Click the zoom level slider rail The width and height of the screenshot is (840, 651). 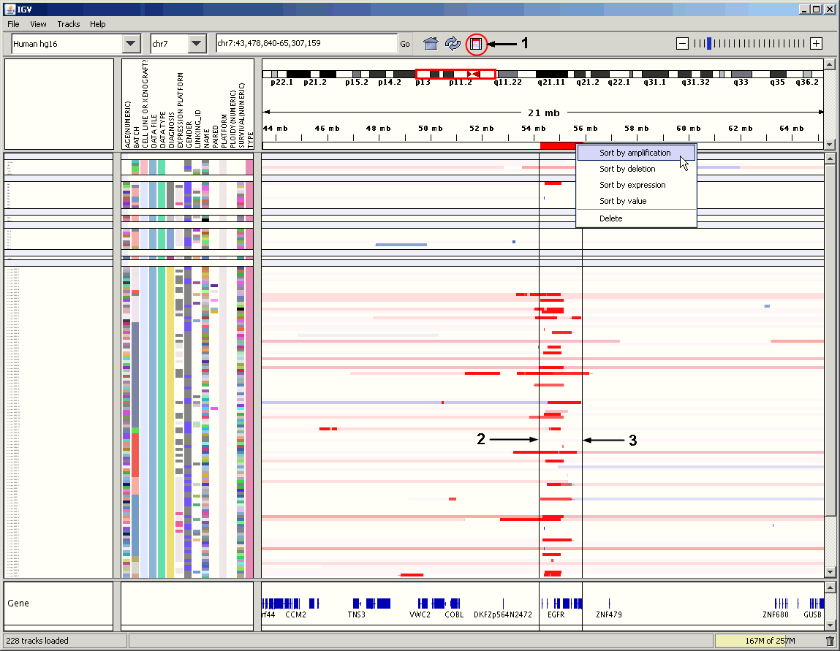(749, 44)
